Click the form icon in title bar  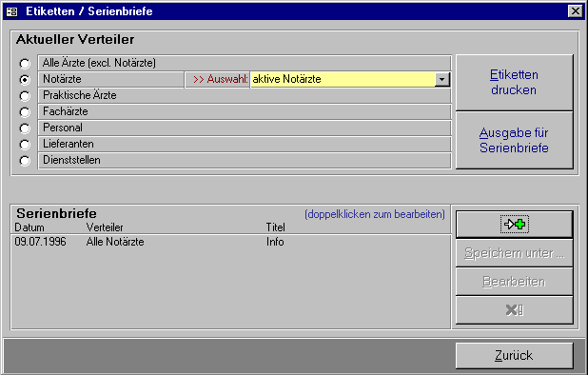(12, 11)
